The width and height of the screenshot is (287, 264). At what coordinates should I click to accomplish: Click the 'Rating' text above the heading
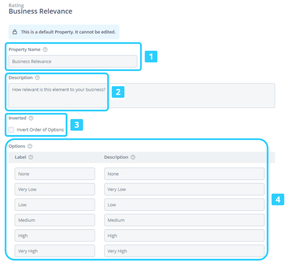coord(16,5)
